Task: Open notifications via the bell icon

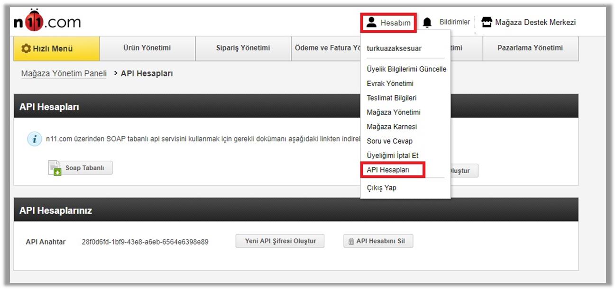Action: pos(427,22)
